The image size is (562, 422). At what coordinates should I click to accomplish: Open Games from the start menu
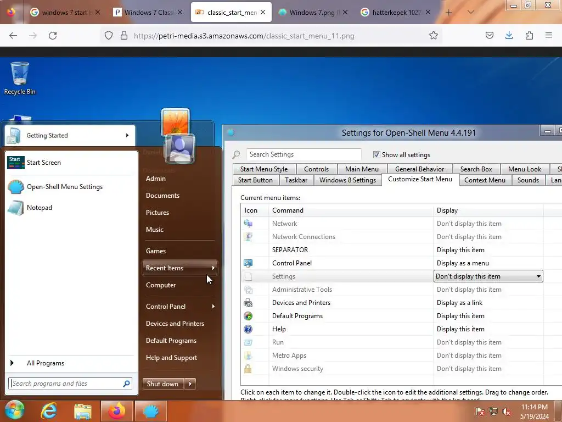coord(155,251)
